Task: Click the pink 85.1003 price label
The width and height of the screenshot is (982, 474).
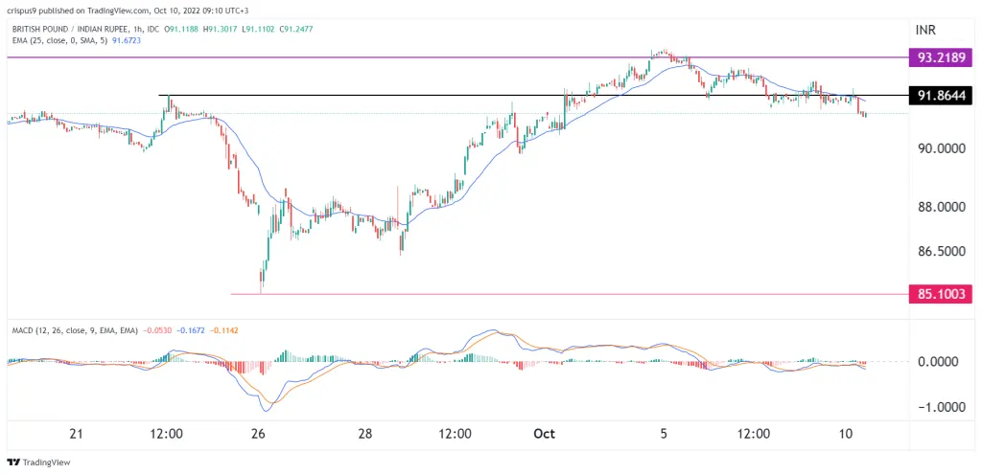Action: pyautogui.click(x=942, y=294)
